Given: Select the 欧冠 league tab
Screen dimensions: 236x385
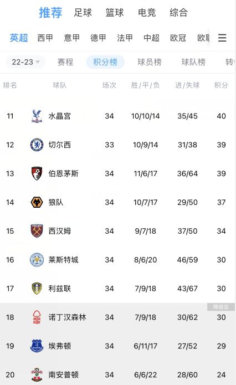Looking at the screenshot, I should 178,38.
